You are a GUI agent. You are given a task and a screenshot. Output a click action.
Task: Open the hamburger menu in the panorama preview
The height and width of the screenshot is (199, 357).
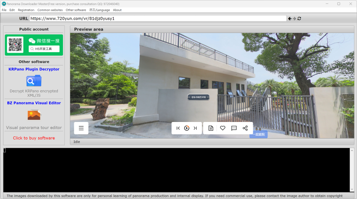coord(81,128)
